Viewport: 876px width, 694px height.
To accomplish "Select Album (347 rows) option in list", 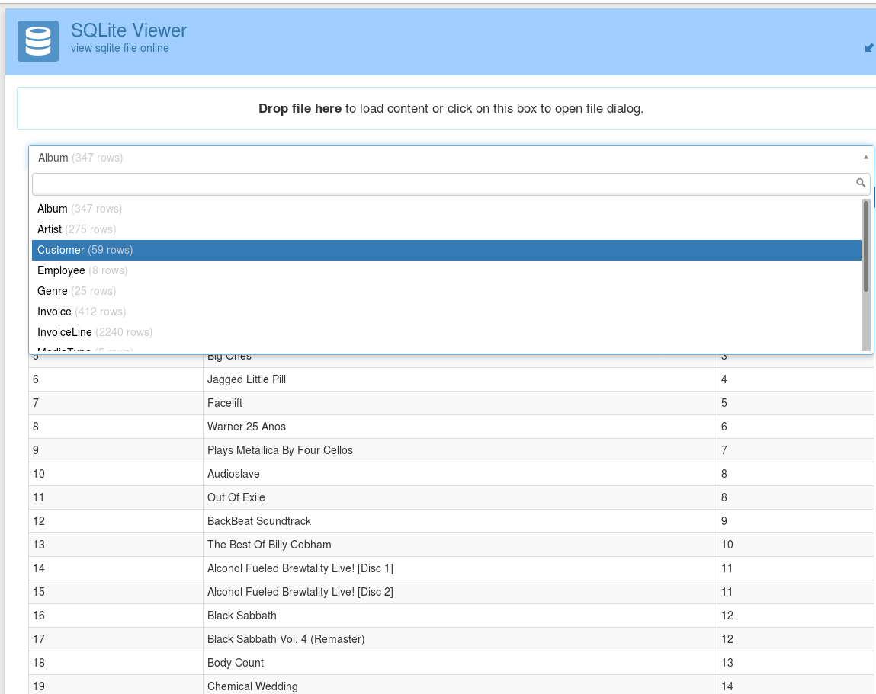I will [x=446, y=209].
